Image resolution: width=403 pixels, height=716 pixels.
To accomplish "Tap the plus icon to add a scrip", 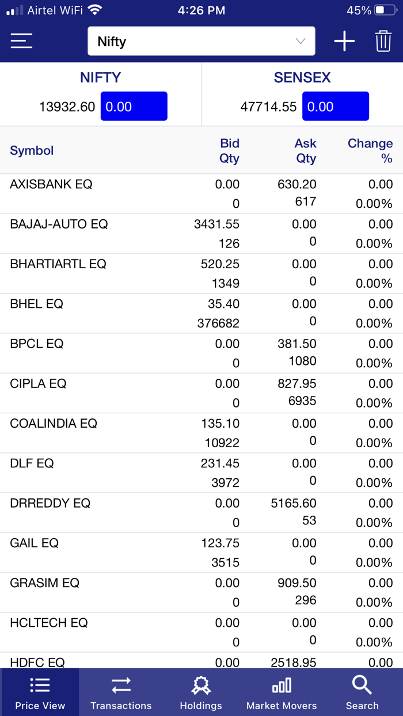I will coord(344,41).
